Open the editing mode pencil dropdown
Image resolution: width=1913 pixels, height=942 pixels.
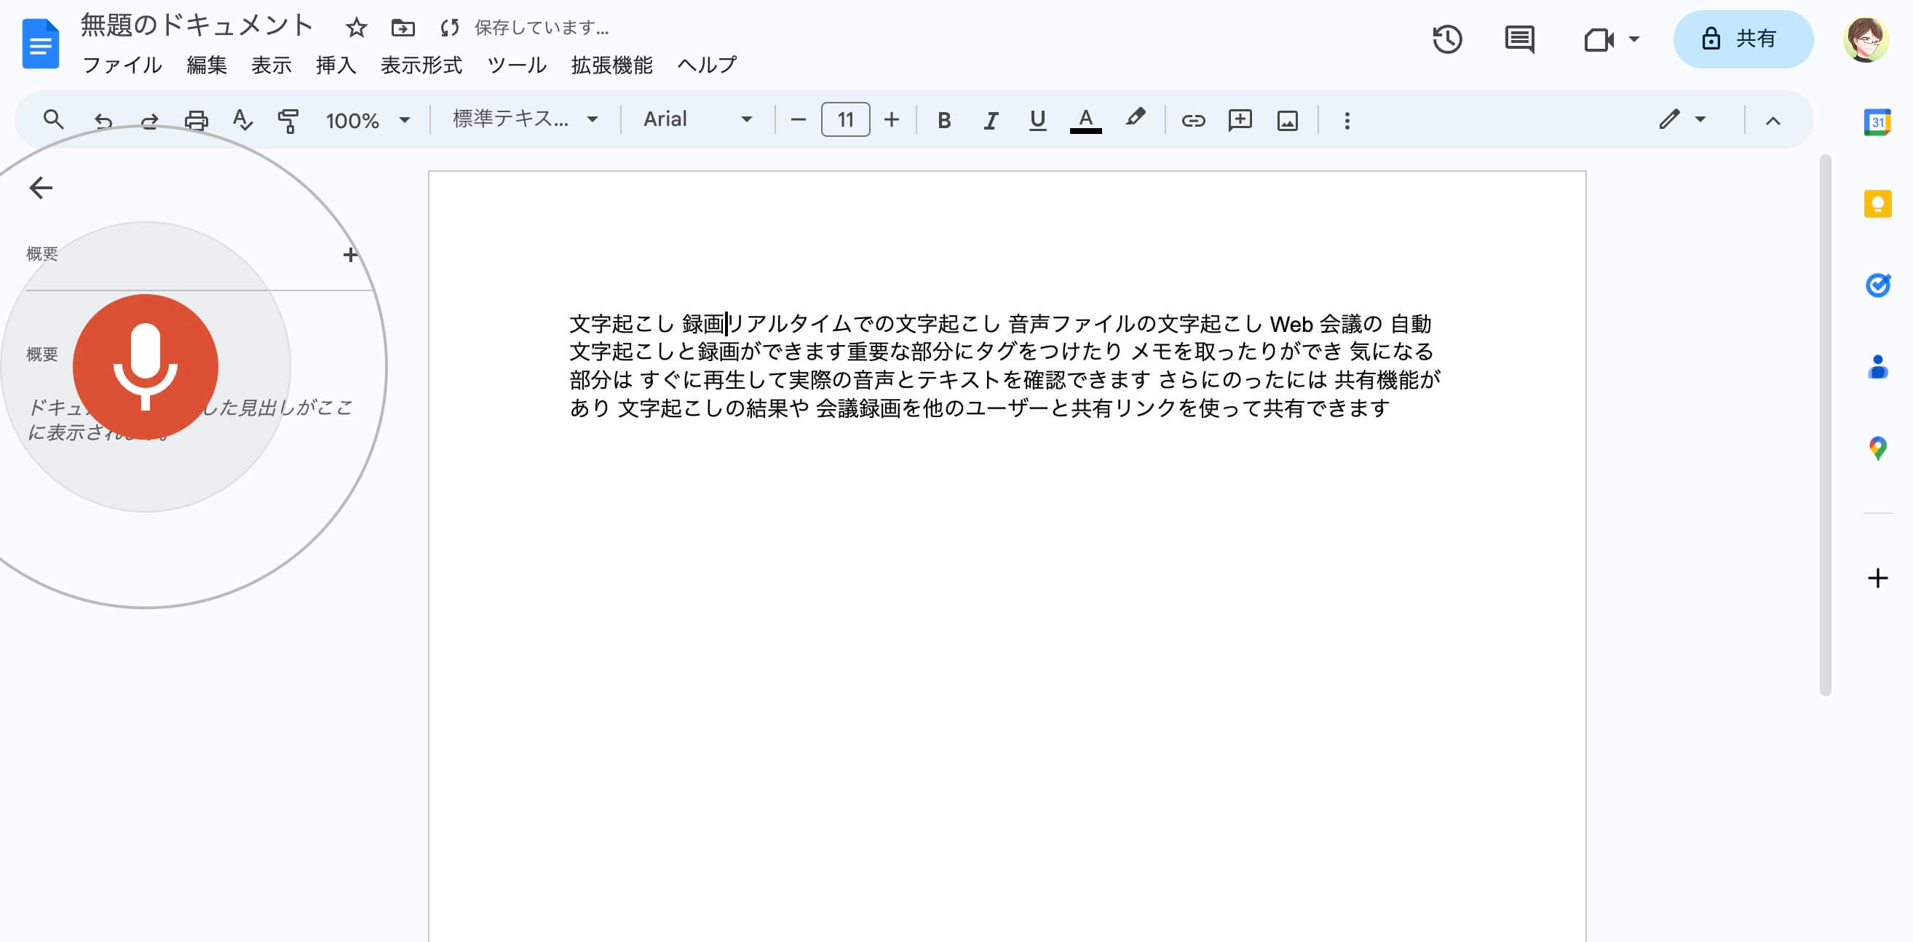click(1682, 119)
